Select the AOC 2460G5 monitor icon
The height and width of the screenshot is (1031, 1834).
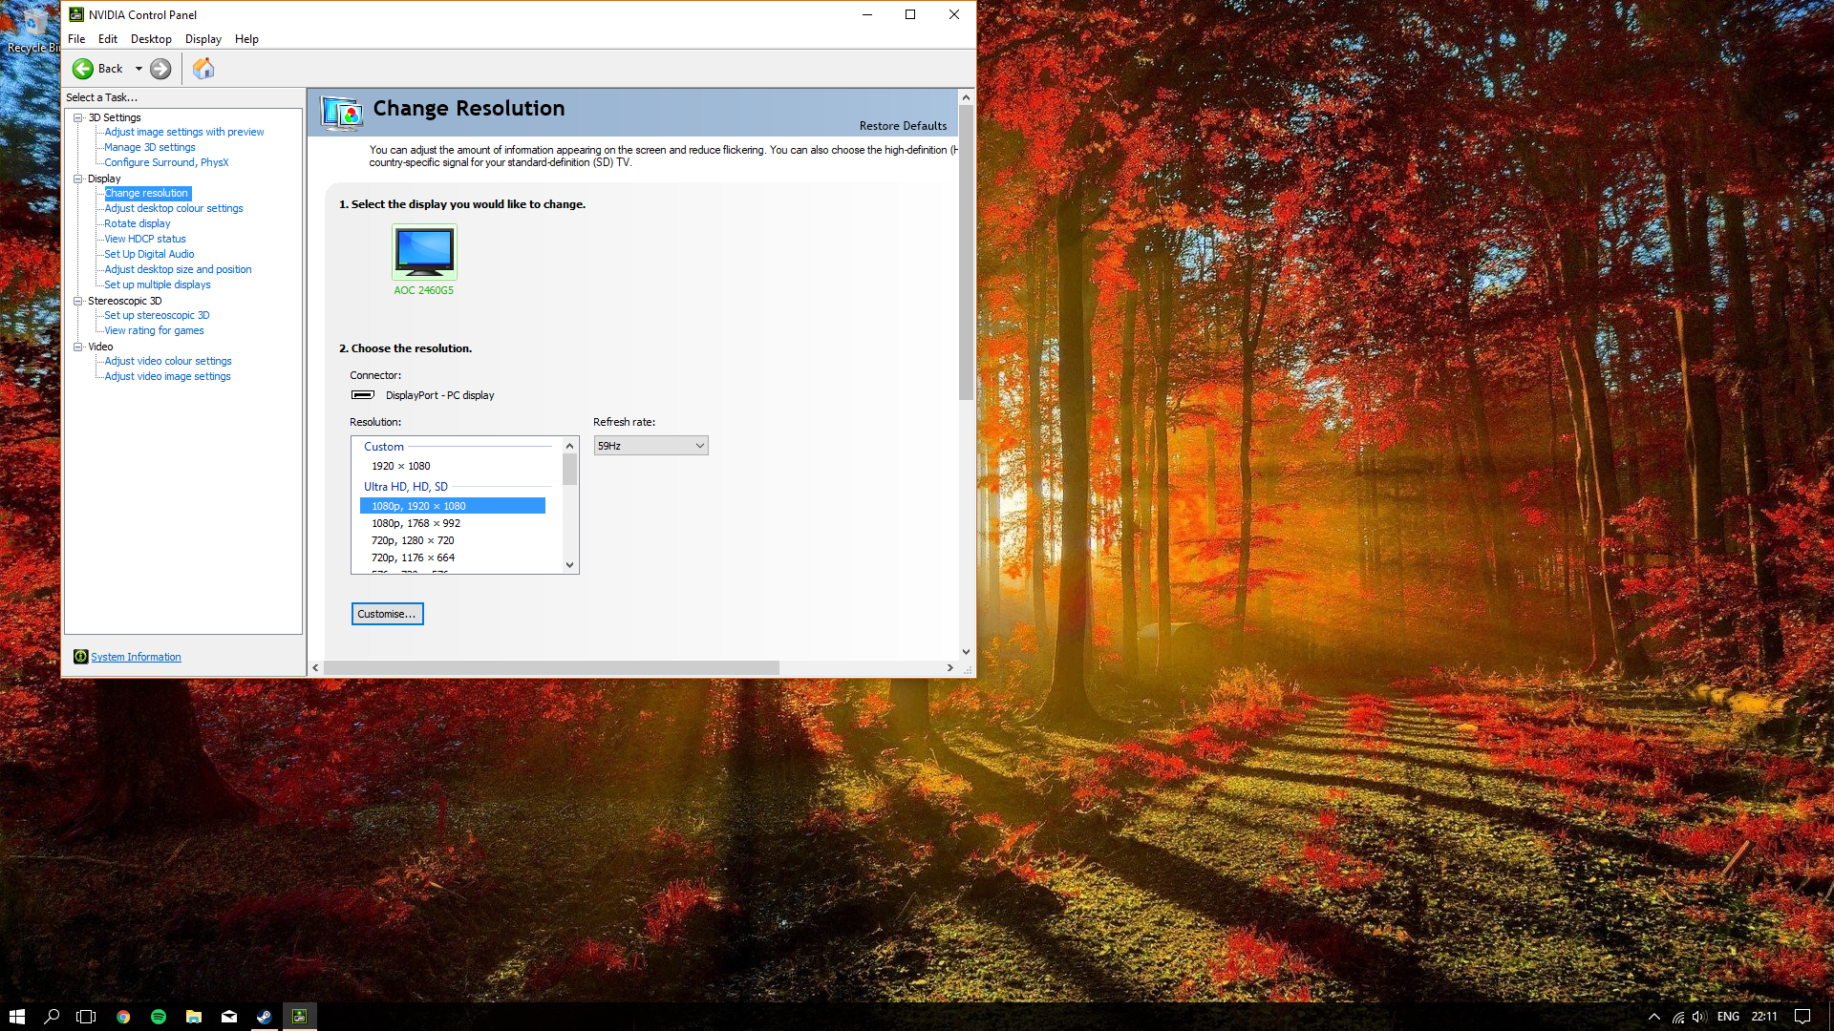[x=424, y=251]
